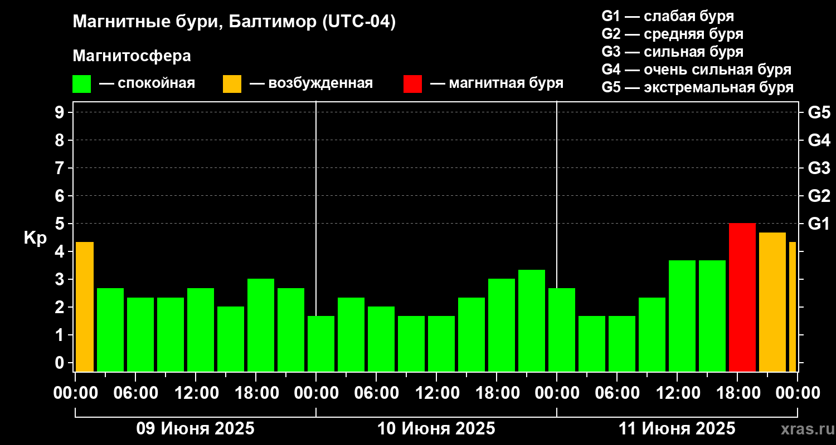Click the 'Kp' axis title
836x445 pixels.
[x=35, y=239]
